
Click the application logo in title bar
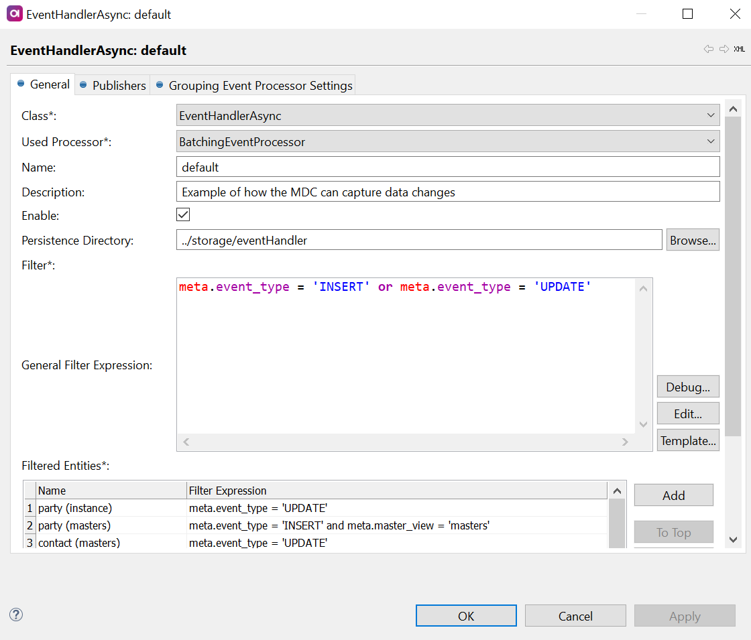pyautogui.click(x=15, y=14)
